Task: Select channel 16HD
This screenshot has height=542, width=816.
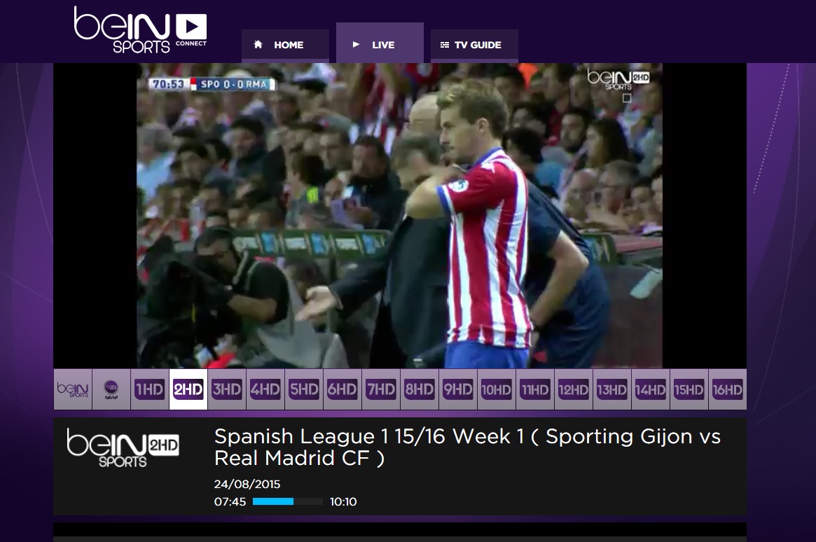Action: click(x=728, y=389)
